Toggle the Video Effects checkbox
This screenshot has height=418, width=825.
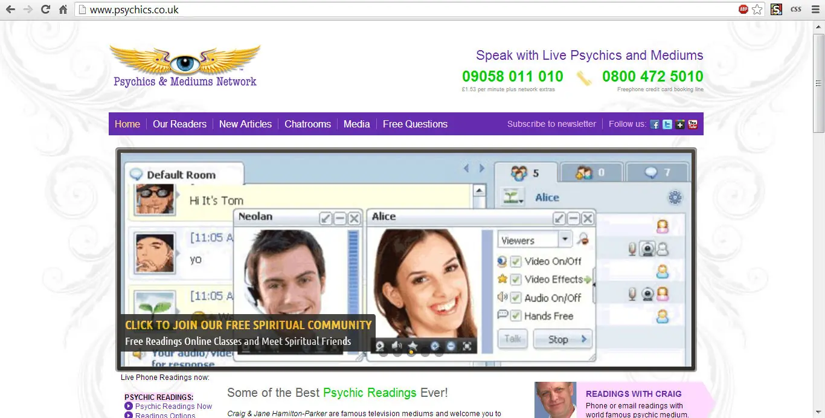515,280
